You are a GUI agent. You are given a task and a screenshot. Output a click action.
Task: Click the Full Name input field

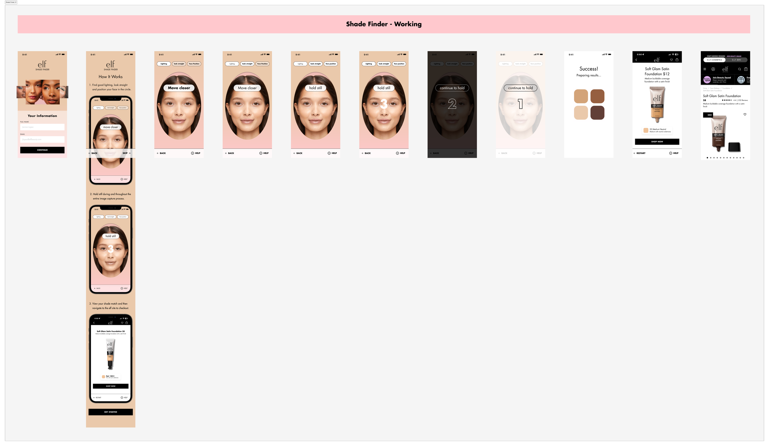42,127
